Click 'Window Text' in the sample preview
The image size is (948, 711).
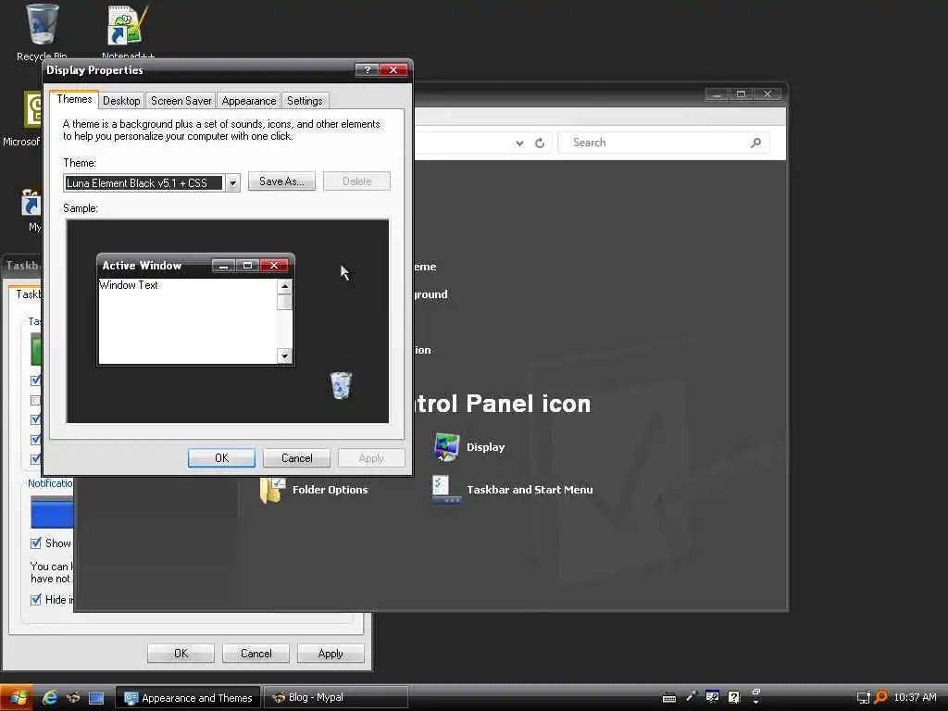(x=128, y=285)
